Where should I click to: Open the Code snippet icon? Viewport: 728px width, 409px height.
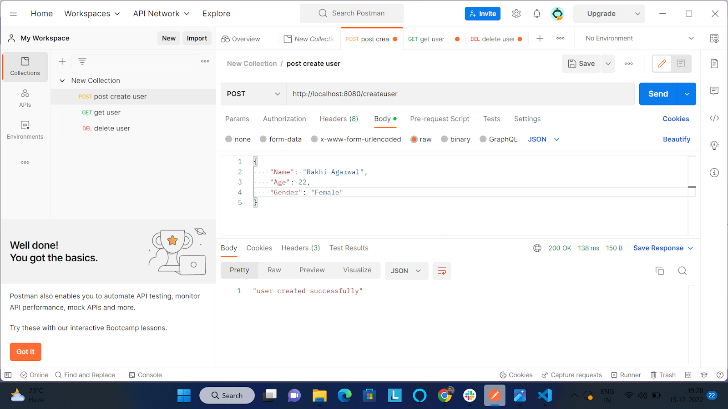pyautogui.click(x=714, y=118)
